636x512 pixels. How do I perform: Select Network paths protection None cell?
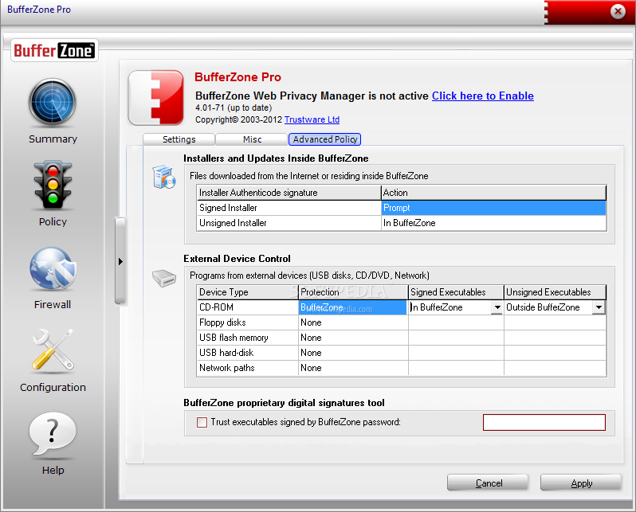click(x=353, y=368)
